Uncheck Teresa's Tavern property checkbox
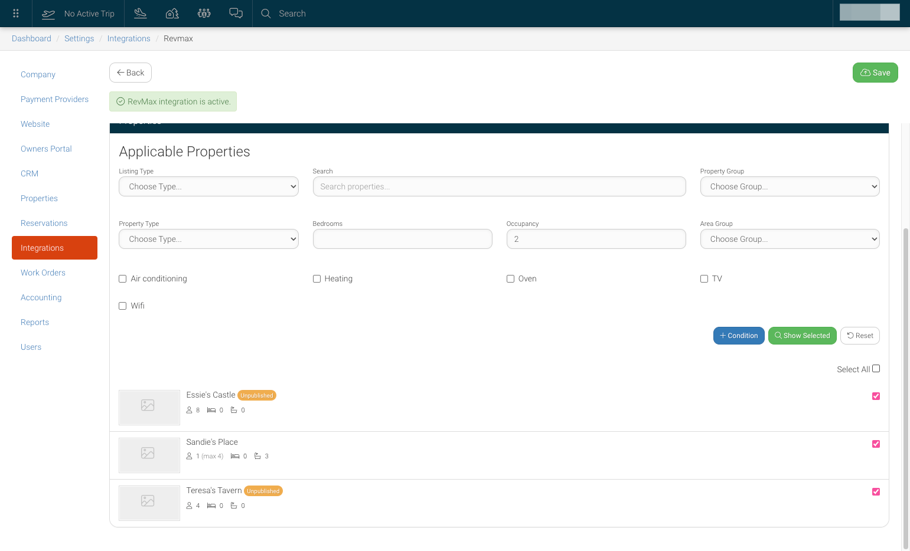This screenshot has width=910, height=551. (x=876, y=491)
